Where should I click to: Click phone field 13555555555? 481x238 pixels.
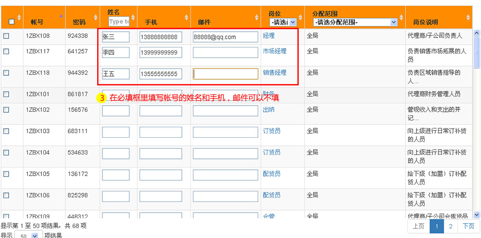[x=161, y=74]
